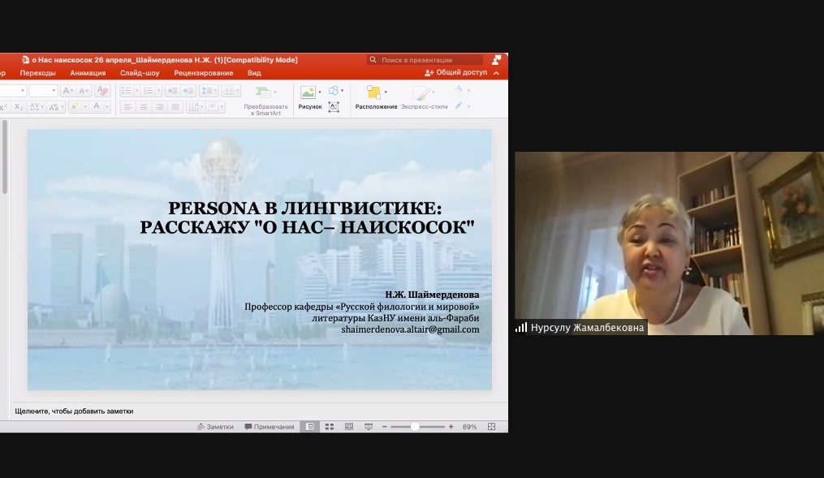Fit slide to window icon
This screenshot has width=824, height=478.
point(492,426)
